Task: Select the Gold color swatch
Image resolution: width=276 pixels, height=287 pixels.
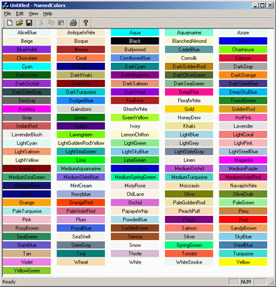Action: pos(189,109)
